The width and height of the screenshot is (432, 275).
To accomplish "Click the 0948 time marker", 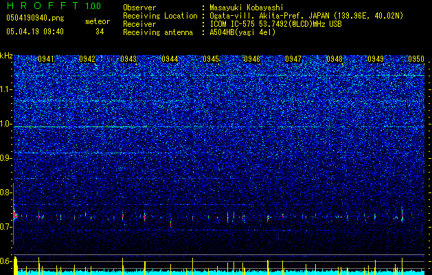I will 334,59.
